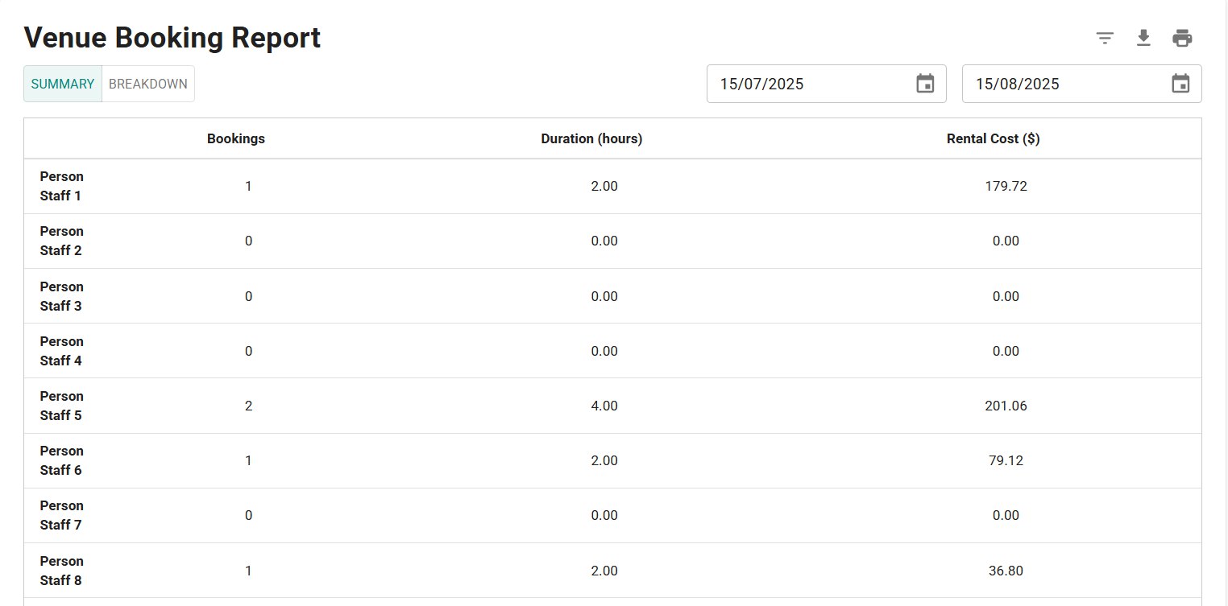Click Person Staff 6 rental cost 79.12
This screenshot has height=606, width=1228.
pos(1006,460)
